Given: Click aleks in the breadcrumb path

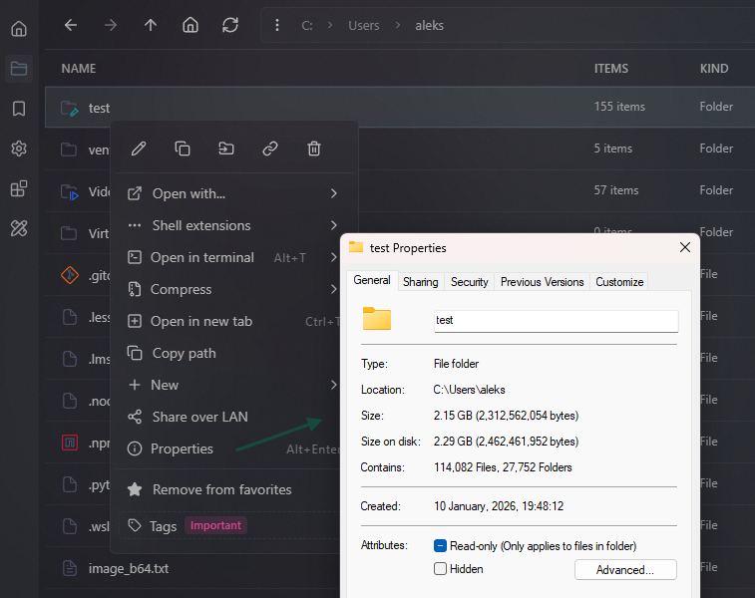Looking at the screenshot, I should (x=430, y=26).
